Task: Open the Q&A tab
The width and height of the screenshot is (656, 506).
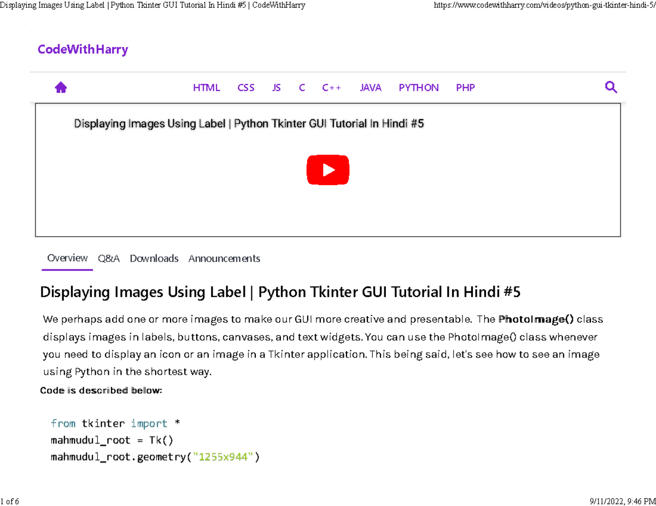Action: coord(109,259)
